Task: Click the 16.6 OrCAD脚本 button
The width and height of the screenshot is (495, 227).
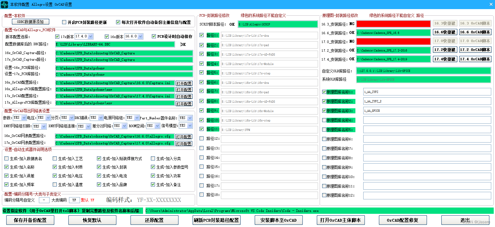Action: [x=475, y=32]
